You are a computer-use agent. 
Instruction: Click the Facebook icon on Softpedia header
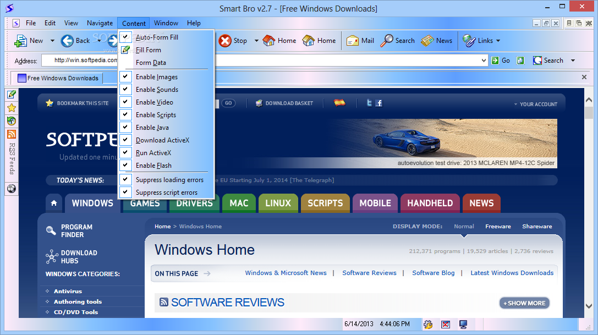tap(378, 103)
